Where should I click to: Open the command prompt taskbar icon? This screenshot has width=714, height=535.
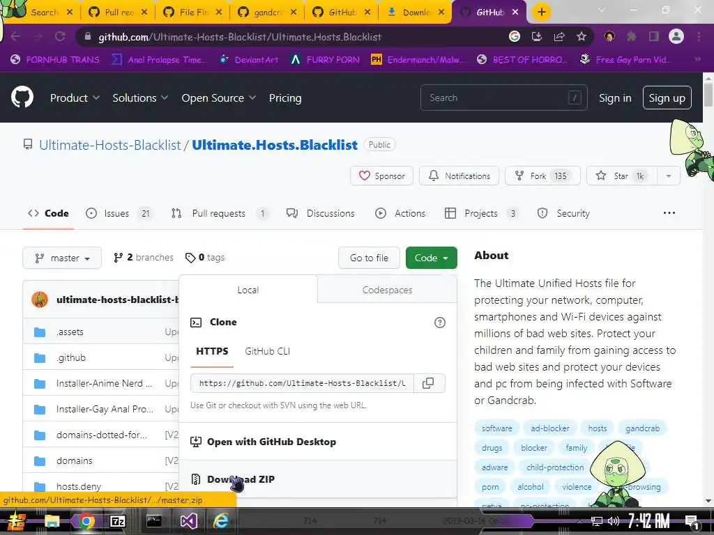(154, 521)
